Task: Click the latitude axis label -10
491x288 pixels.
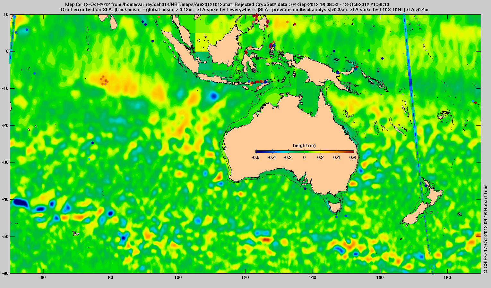Action: 5,88
